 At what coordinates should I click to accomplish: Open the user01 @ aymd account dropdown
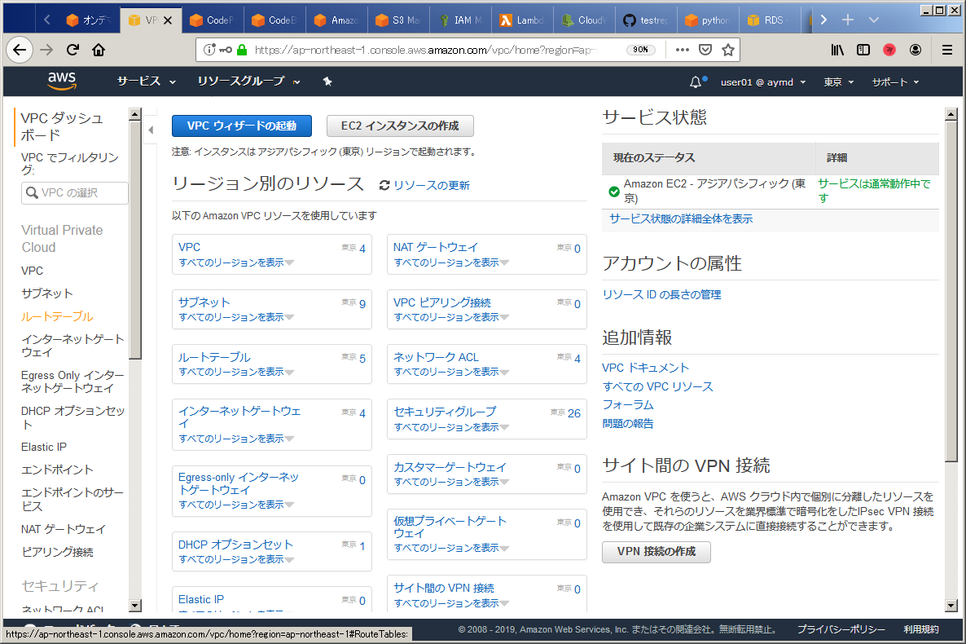pos(763,82)
